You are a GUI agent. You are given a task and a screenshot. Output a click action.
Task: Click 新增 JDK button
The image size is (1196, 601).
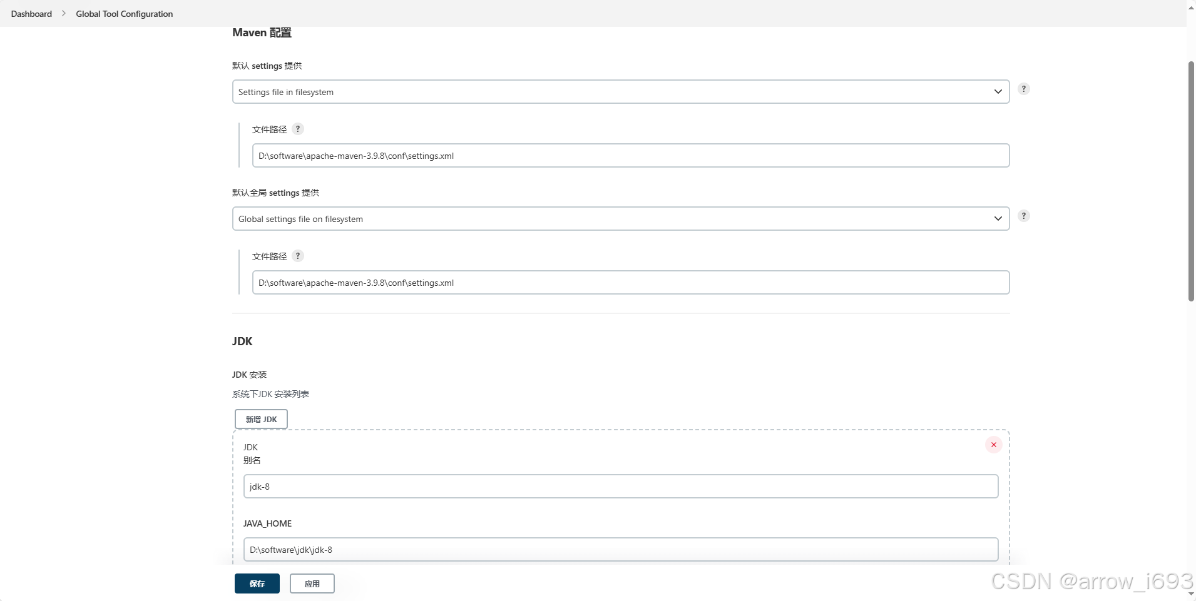coord(261,419)
